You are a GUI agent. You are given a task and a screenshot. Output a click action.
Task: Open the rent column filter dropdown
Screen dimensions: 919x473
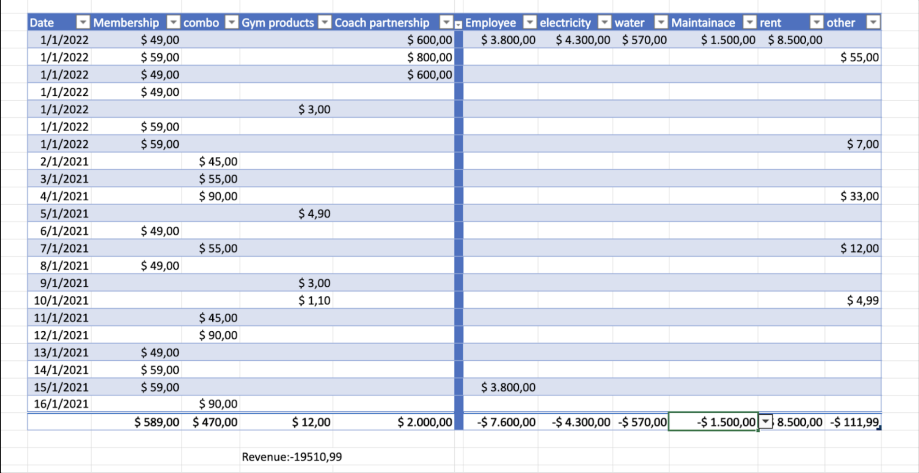[817, 22]
